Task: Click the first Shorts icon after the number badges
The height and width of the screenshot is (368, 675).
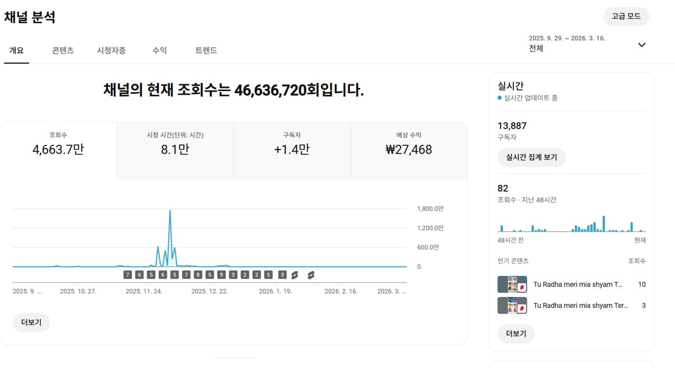Action: tap(295, 275)
